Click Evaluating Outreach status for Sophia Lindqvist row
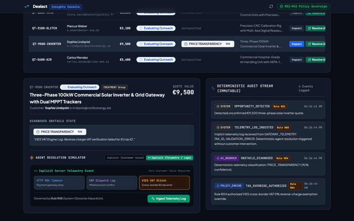The image size is (354, 221). pos(156,44)
